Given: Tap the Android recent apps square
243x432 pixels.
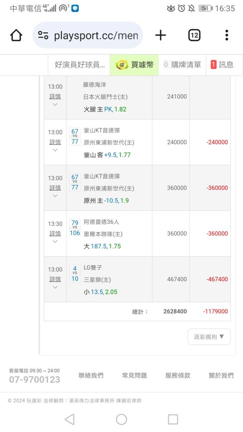Looking at the screenshot, I should (x=173, y=419).
